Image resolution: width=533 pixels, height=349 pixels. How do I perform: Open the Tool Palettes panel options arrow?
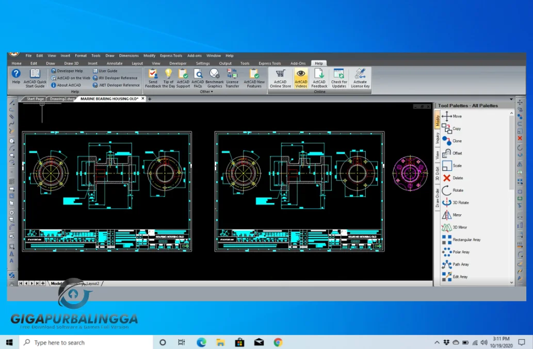click(511, 99)
